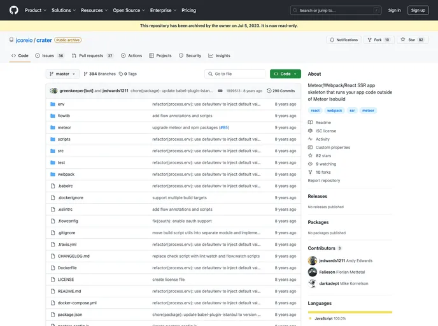Switch to the Pull requests tab
The image size is (438, 326).
(x=92, y=56)
